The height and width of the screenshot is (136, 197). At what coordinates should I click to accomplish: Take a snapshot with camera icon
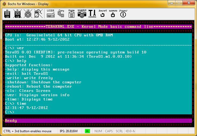pos(82,13)
